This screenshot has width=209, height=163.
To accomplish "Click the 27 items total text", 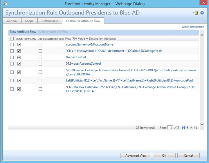I will (x=145, y=128).
